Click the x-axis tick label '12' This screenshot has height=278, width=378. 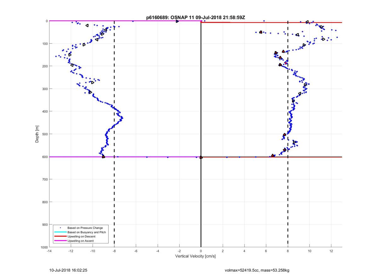(331, 251)
